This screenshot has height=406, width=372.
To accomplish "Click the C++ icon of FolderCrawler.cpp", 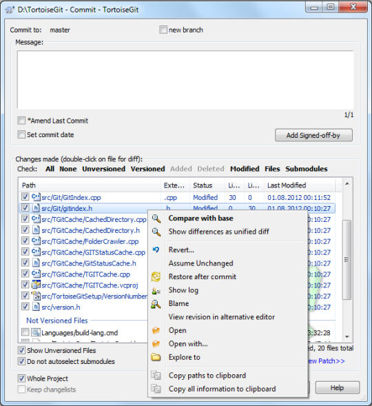I will point(36,241).
